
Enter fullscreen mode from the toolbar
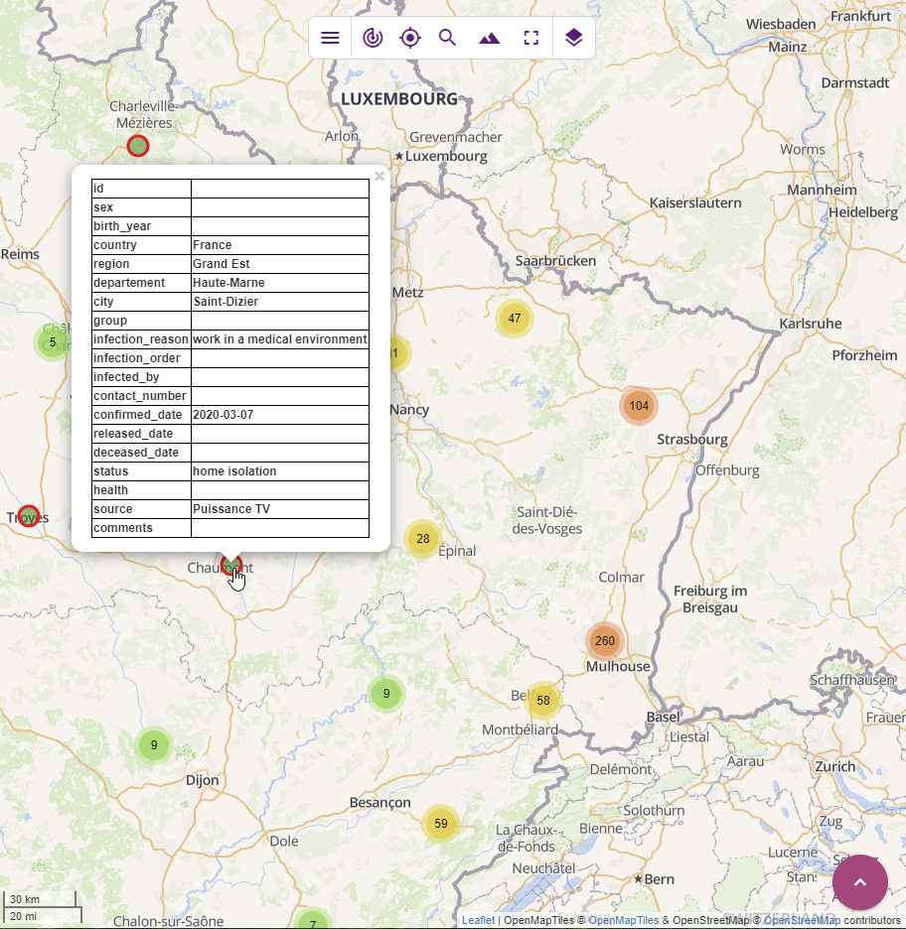531,38
